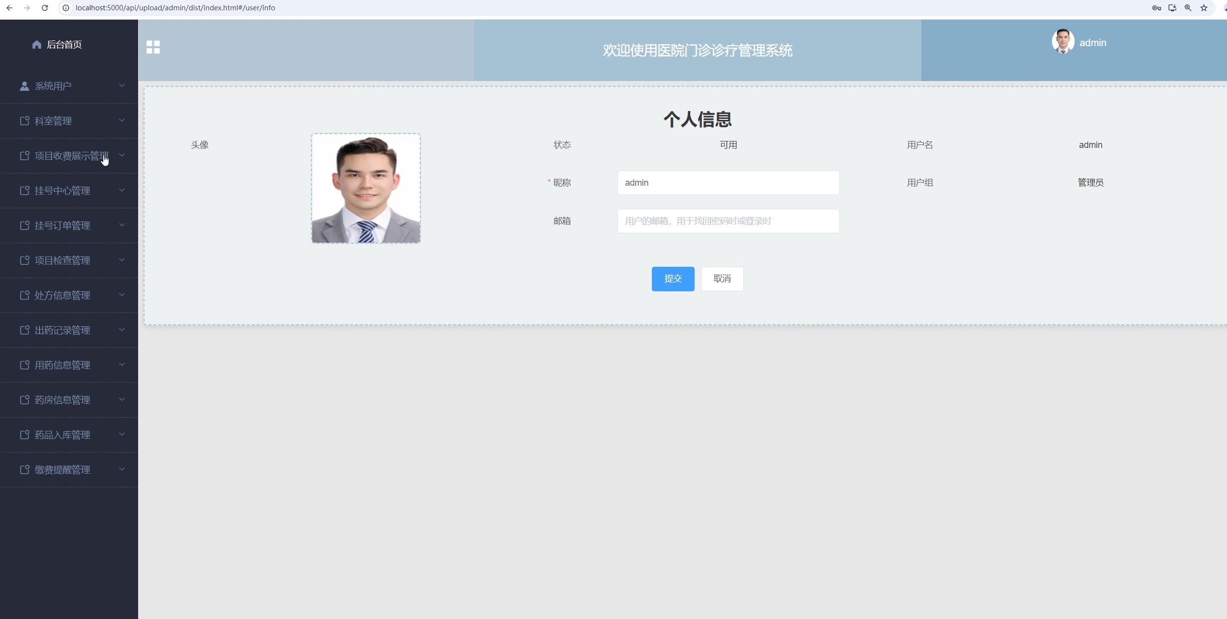Expand the 药房信息管理 chevron
This screenshot has height=619, width=1227.
(122, 399)
